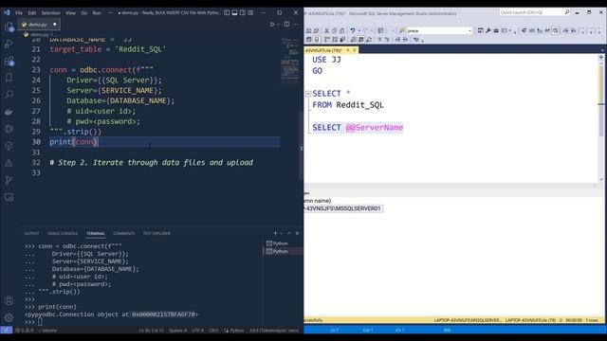Click the magnifier icon in Quick Launch

(x=567, y=12)
